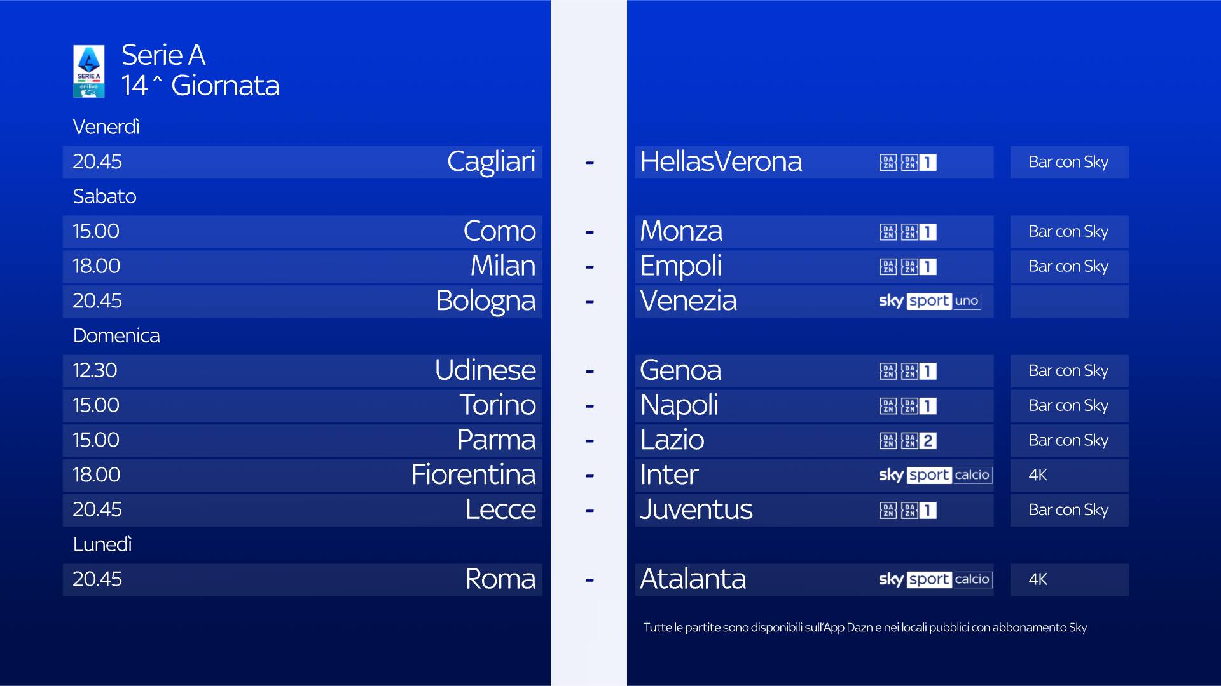Click the 4K label on Roma-Atalanta row
Image resolution: width=1221 pixels, height=686 pixels.
pos(1038,579)
